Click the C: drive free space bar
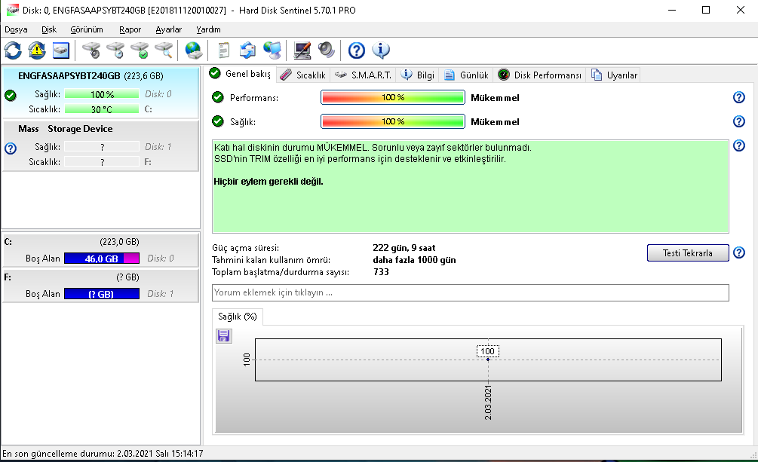This screenshot has width=758, height=462. pyautogui.click(x=101, y=259)
